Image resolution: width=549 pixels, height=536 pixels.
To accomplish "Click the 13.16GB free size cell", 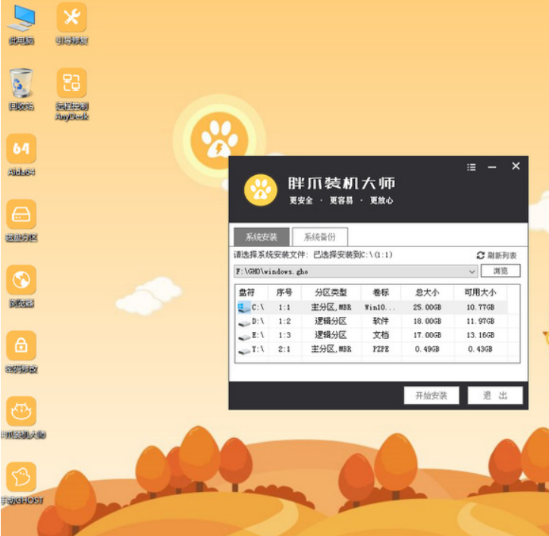I will [480, 335].
